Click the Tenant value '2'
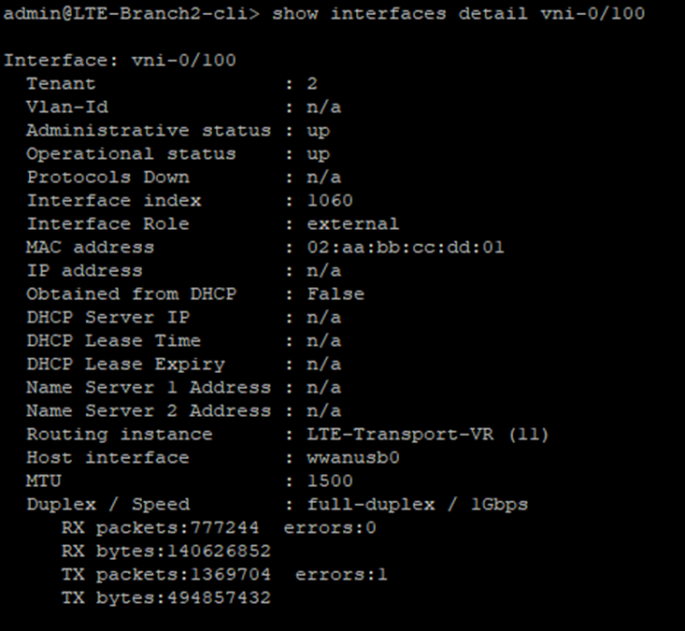Viewport: 685px width, 631px height. (312, 83)
